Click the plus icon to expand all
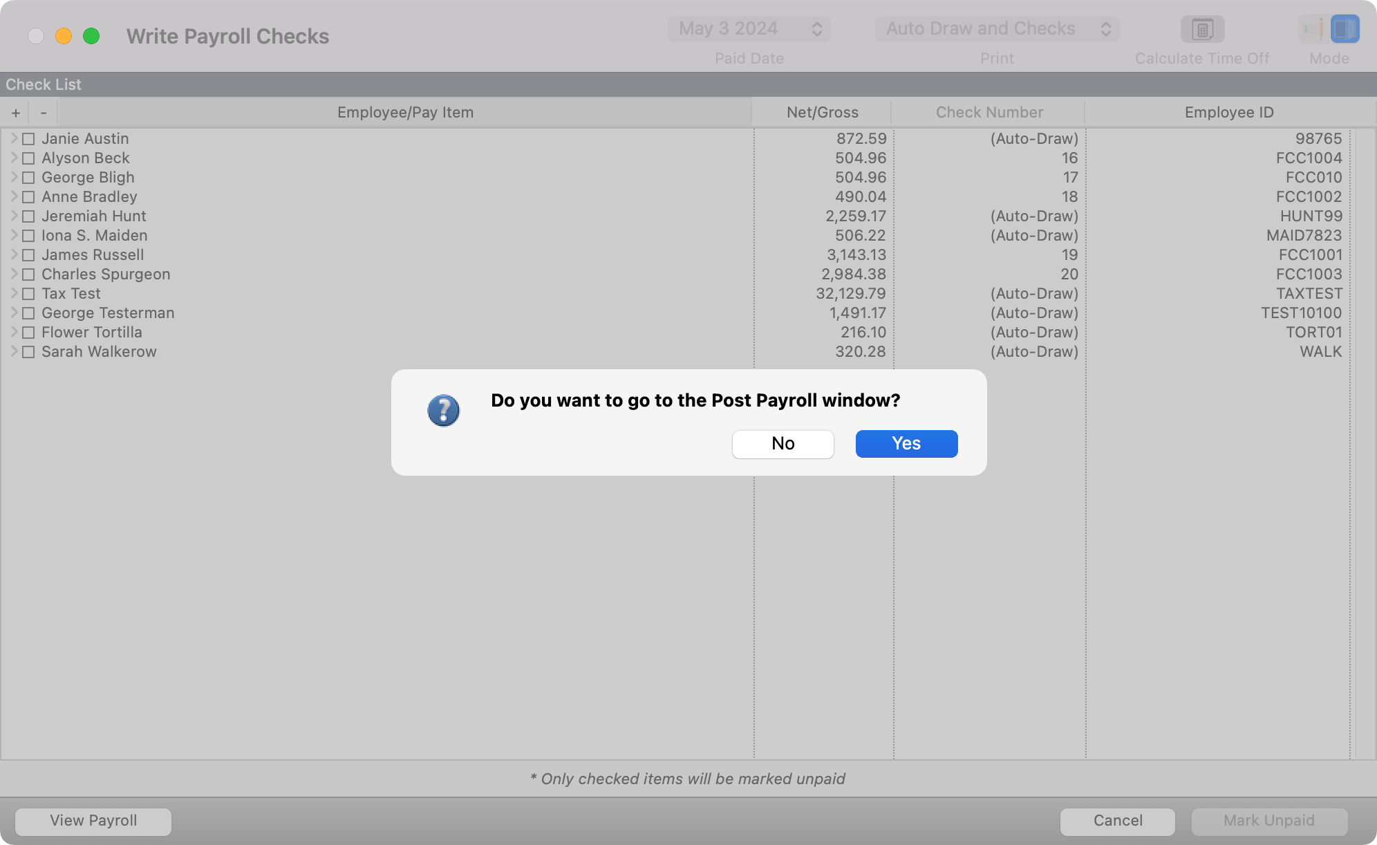The height and width of the screenshot is (845, 1377). coord(16,113)
